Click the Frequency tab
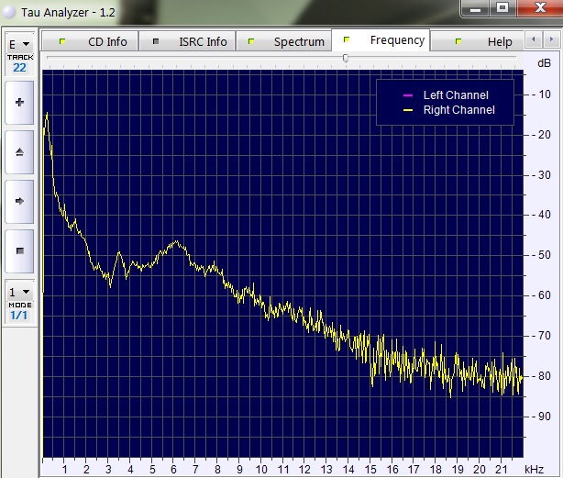 pos(384,40)
